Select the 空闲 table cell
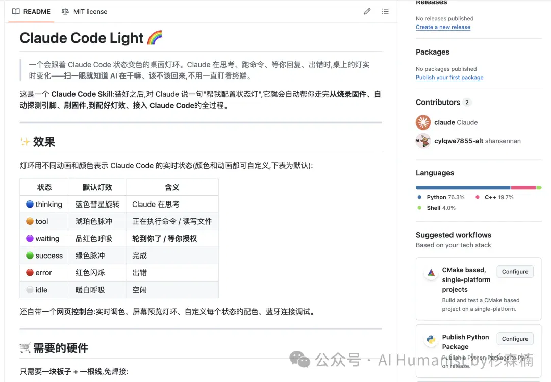551x382 pixels. [172, 290]
